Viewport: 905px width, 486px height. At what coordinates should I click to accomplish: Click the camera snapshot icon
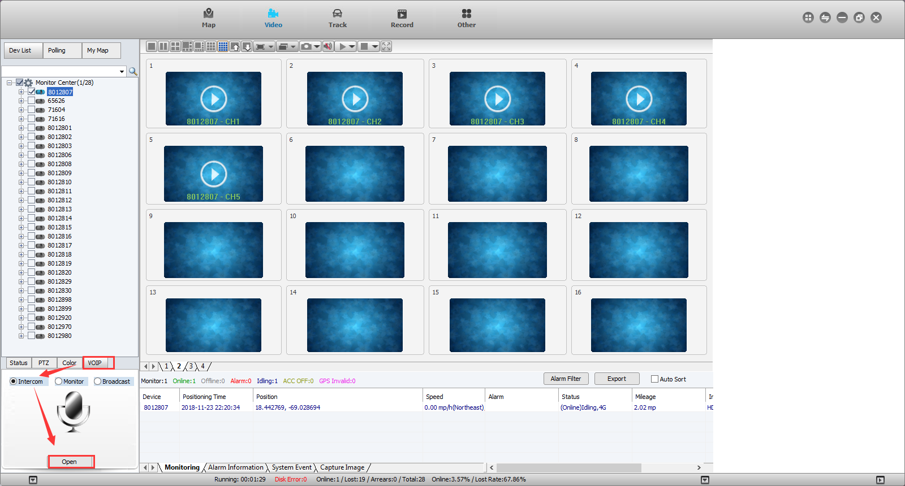pyautogui.click(x=307, y=46)
